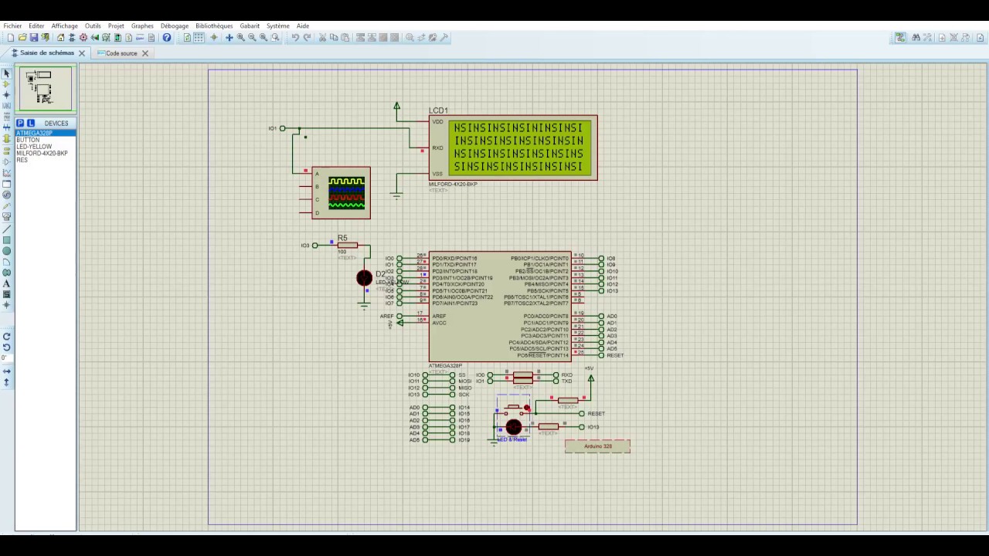Activate the Component Mode tool

6,84
